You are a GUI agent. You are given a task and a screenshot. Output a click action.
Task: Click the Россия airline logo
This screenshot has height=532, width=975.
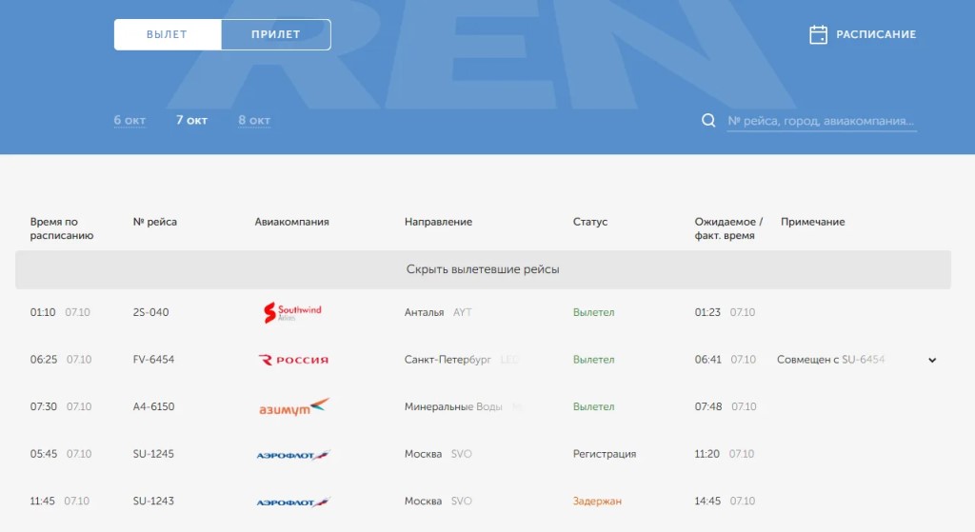pos(293,360)
